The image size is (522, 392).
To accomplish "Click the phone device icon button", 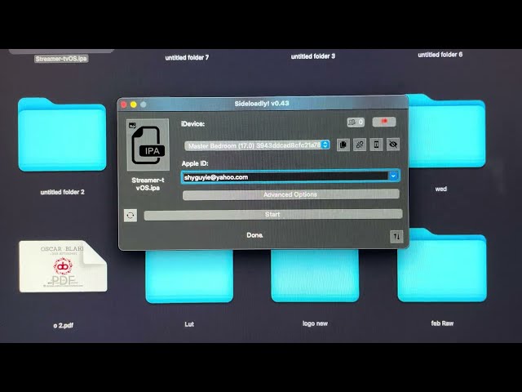I will point(376,145).
